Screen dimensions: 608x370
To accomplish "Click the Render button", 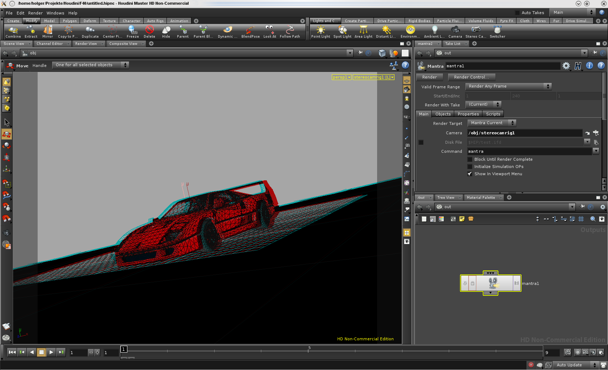I will (429, 77).
